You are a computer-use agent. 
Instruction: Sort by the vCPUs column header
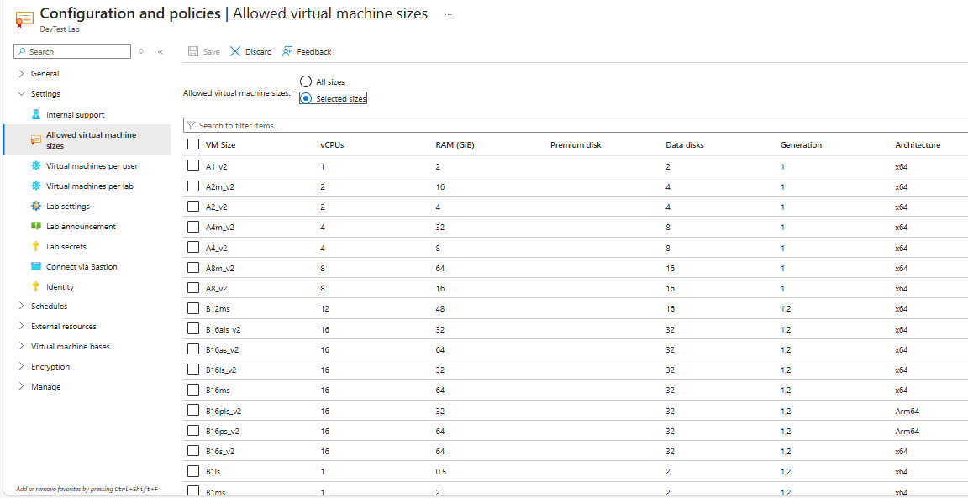(332, 145)
